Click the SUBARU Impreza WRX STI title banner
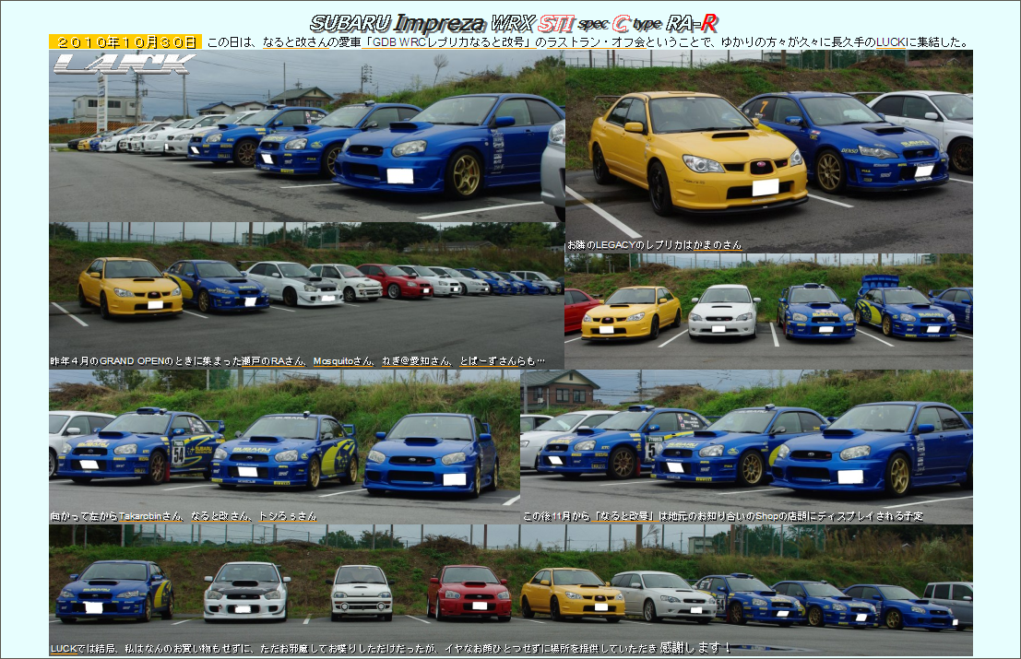 [514, 23]
